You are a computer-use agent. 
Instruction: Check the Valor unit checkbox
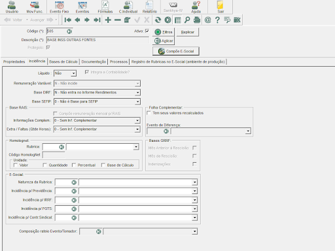pyautogui.click(x=16, y=165)
